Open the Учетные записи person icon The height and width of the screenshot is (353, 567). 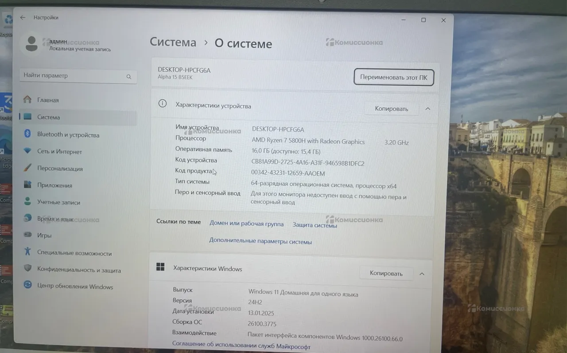click(x=27, y=202)
